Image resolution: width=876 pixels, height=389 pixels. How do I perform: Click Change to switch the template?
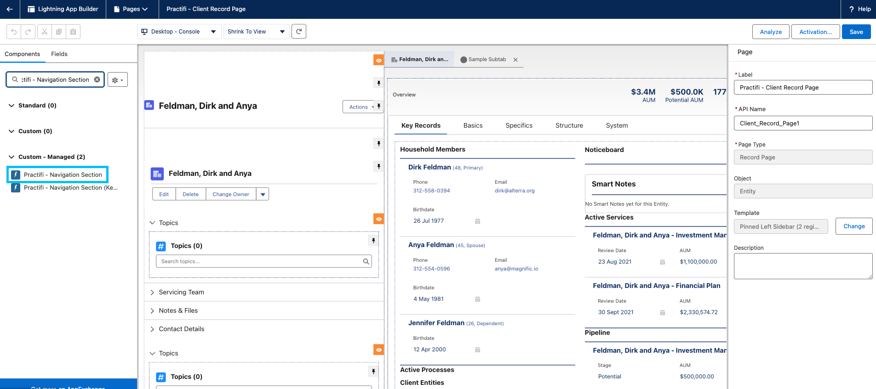[x=854, y=226]
